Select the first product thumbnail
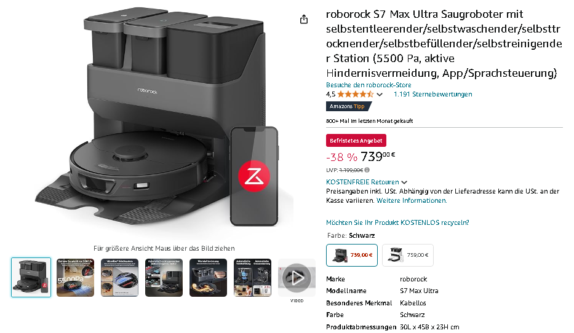Screen dimensions: 574x333 pos(31,278)
